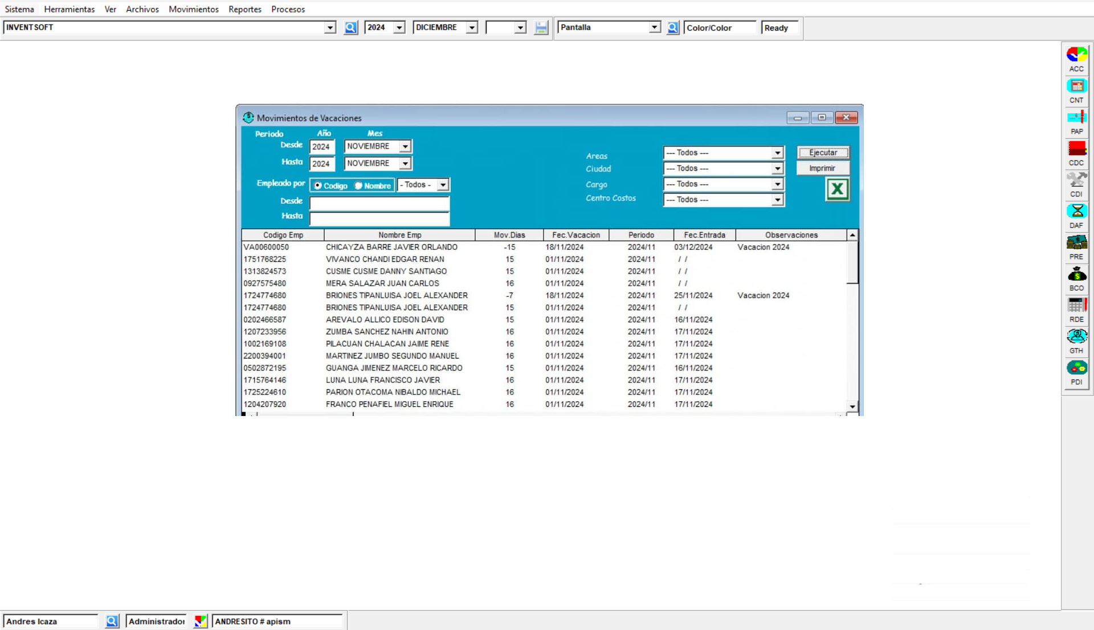Expand the Mes dropdown set to NOVIEMBRE
The image size is (1094, 630).
point(405,146)
